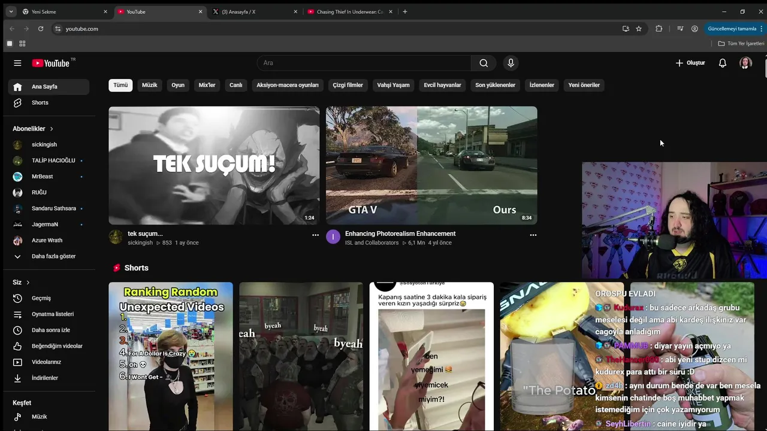Switch to the Anasayfa / X tab
The image size is (767, 431).
[x=255, y=11]
